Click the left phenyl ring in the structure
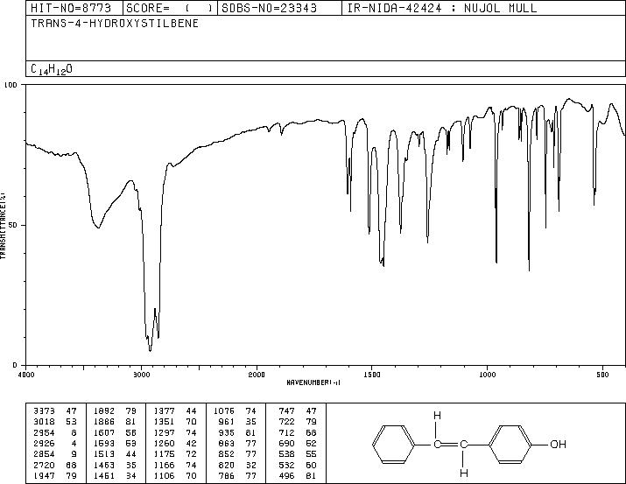The width and height of the screenshot is (626, 484). pos(393,444)
